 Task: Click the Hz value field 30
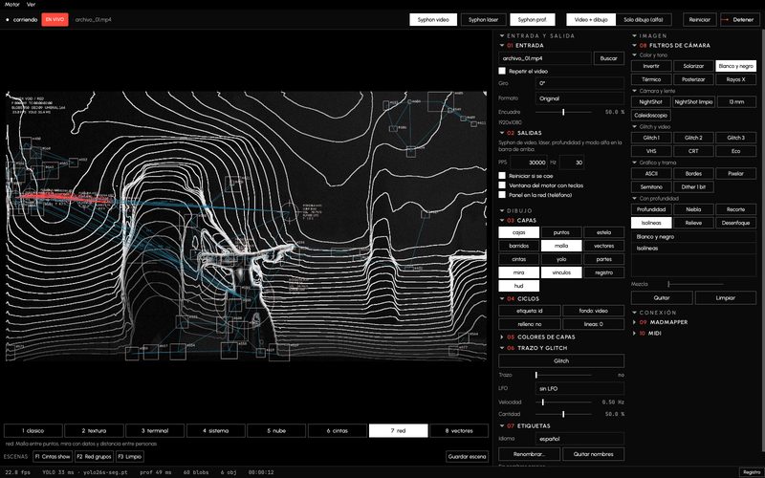[x=572, y=163]
